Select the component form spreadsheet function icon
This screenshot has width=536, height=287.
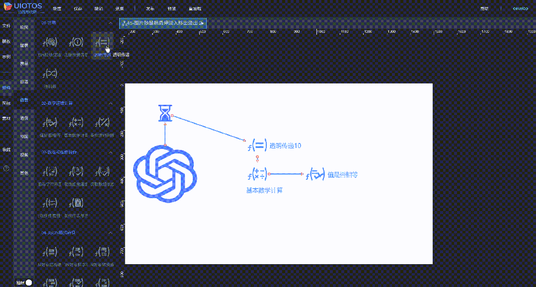pos(76,203)
